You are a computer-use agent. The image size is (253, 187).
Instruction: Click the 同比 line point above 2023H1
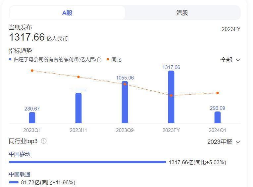tap(78, 77)
